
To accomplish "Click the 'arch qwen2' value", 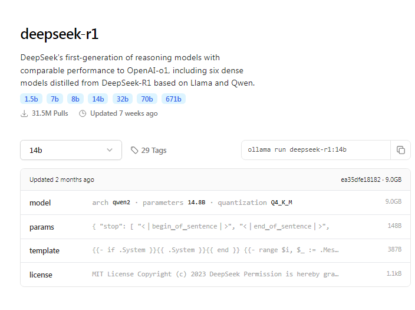I will click(x=111, y=203).
